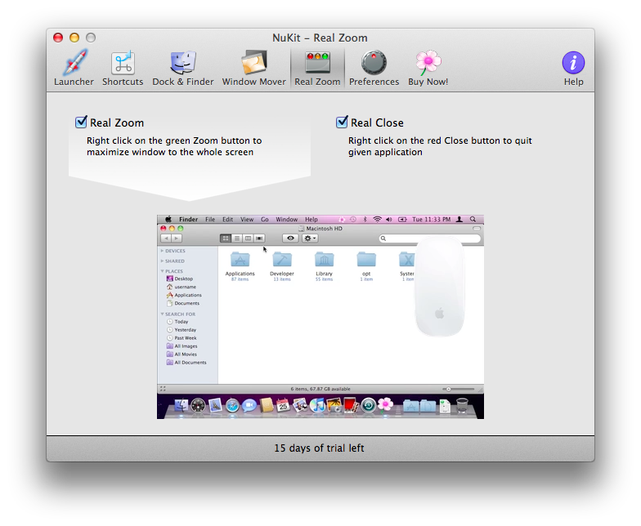Click the Apple menu in the Finder preview
641x526 pixels.
point(168,219)
